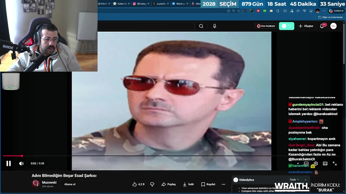
Task: Open the YouTube account avatar menu
Action: 334,26
